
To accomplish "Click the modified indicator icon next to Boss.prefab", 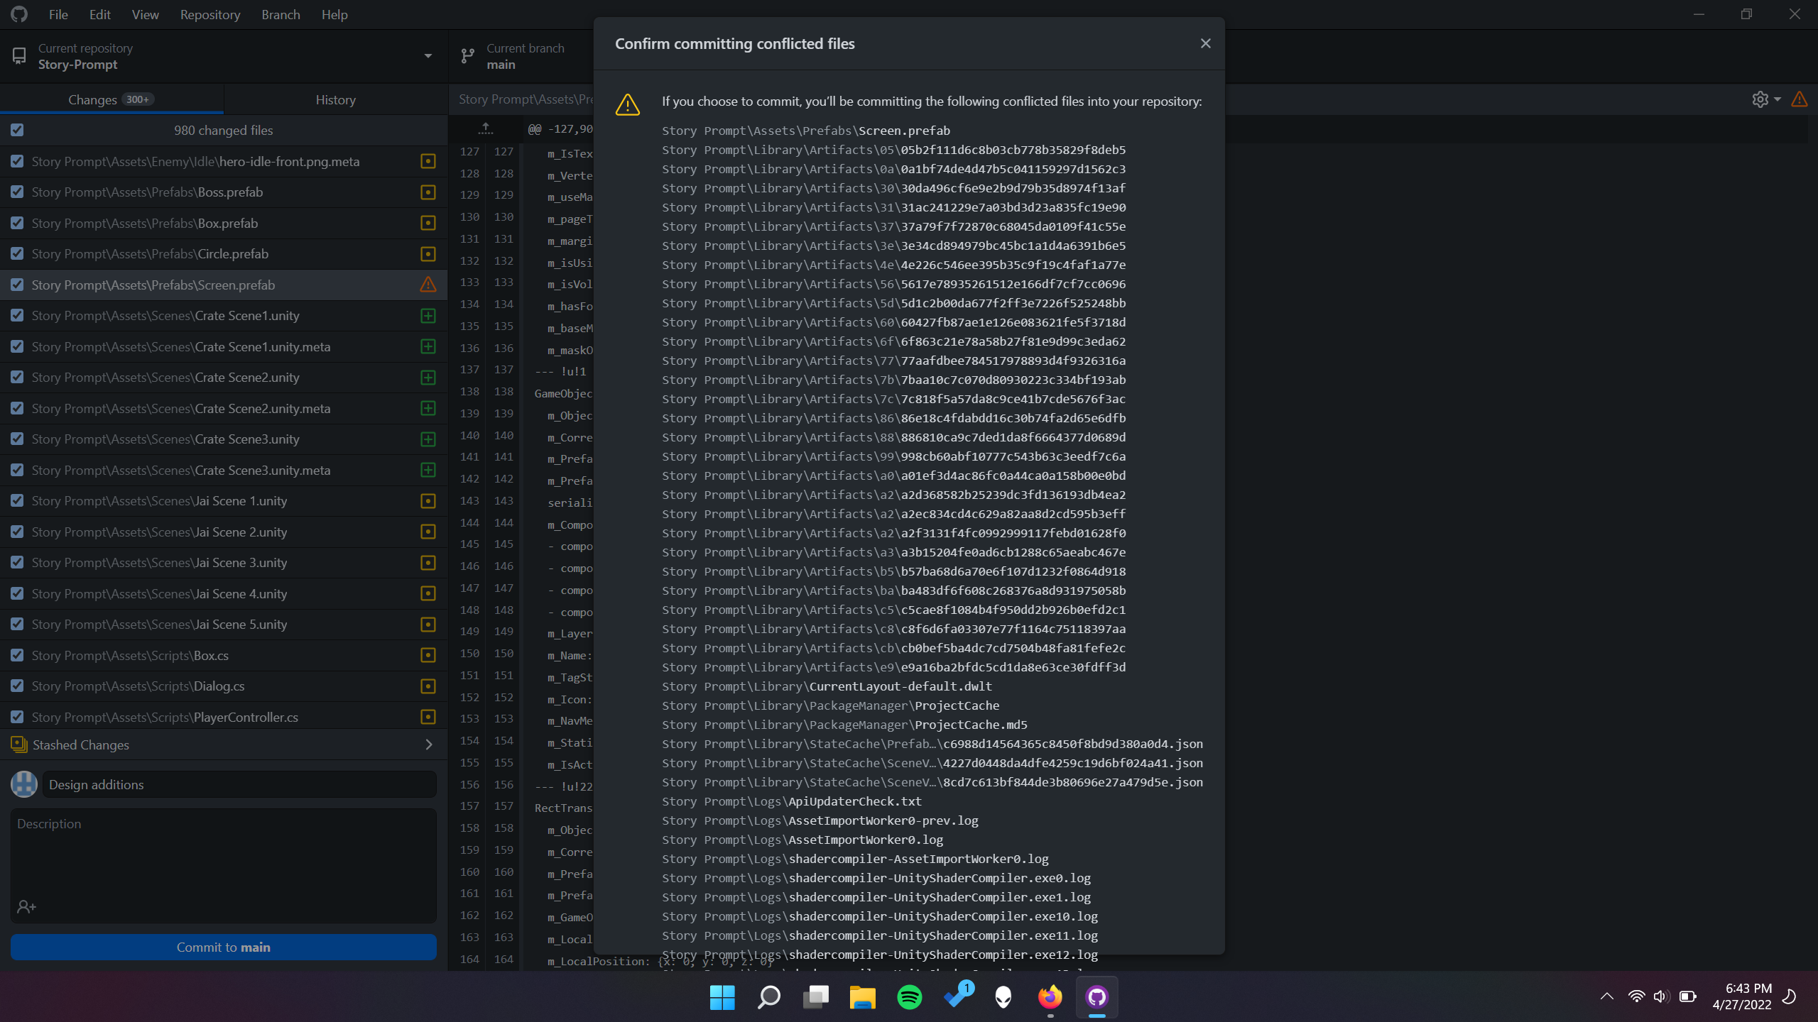I will click(x=428, y=192).
